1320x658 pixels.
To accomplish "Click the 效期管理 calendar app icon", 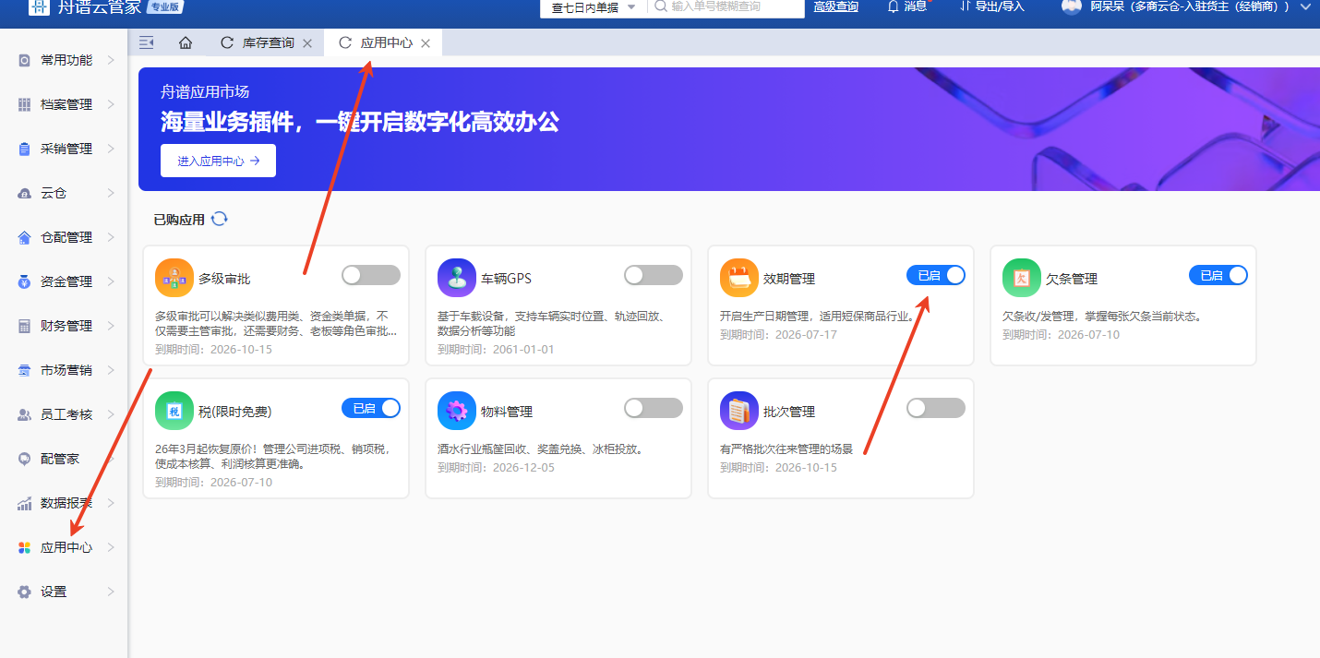I will point(738,278).
